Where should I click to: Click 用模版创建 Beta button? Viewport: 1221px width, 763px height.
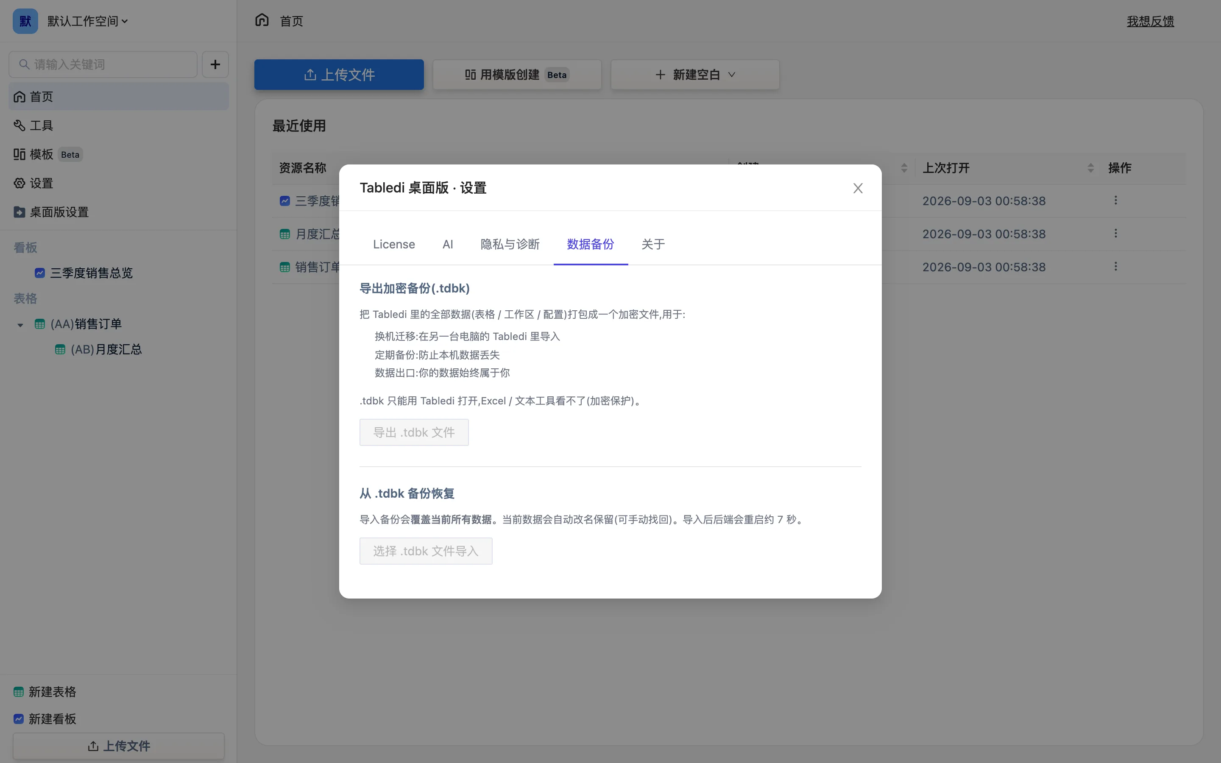click(x=517, y=75)
